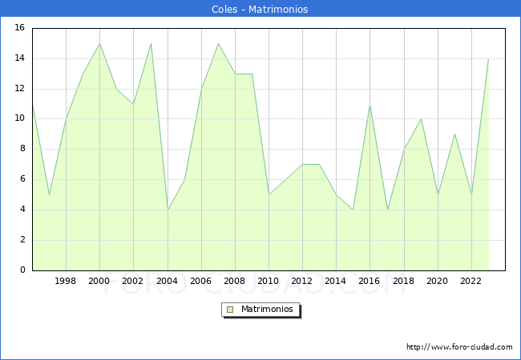
Task: Click the green Matrimonios legend swatch
Action: click(230, 310)
